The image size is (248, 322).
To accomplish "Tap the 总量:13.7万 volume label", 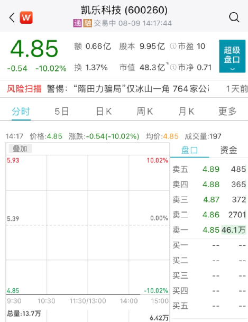I will point(24,314).
